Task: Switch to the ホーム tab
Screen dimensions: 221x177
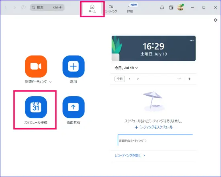Action: 92,8
